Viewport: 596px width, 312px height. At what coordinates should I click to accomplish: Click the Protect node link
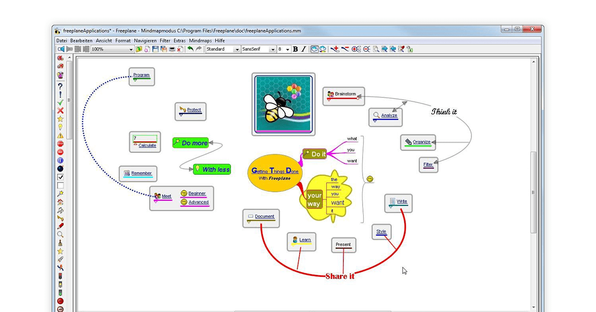tap(194, 110)
